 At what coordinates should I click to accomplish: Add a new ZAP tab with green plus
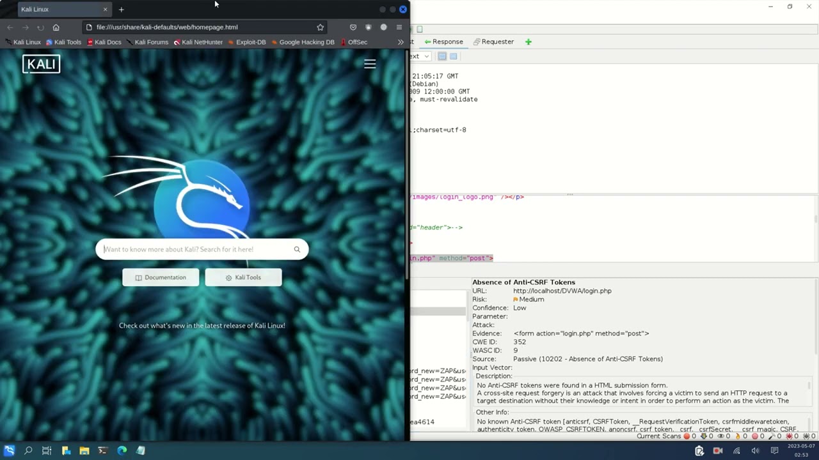click(528, 42)
